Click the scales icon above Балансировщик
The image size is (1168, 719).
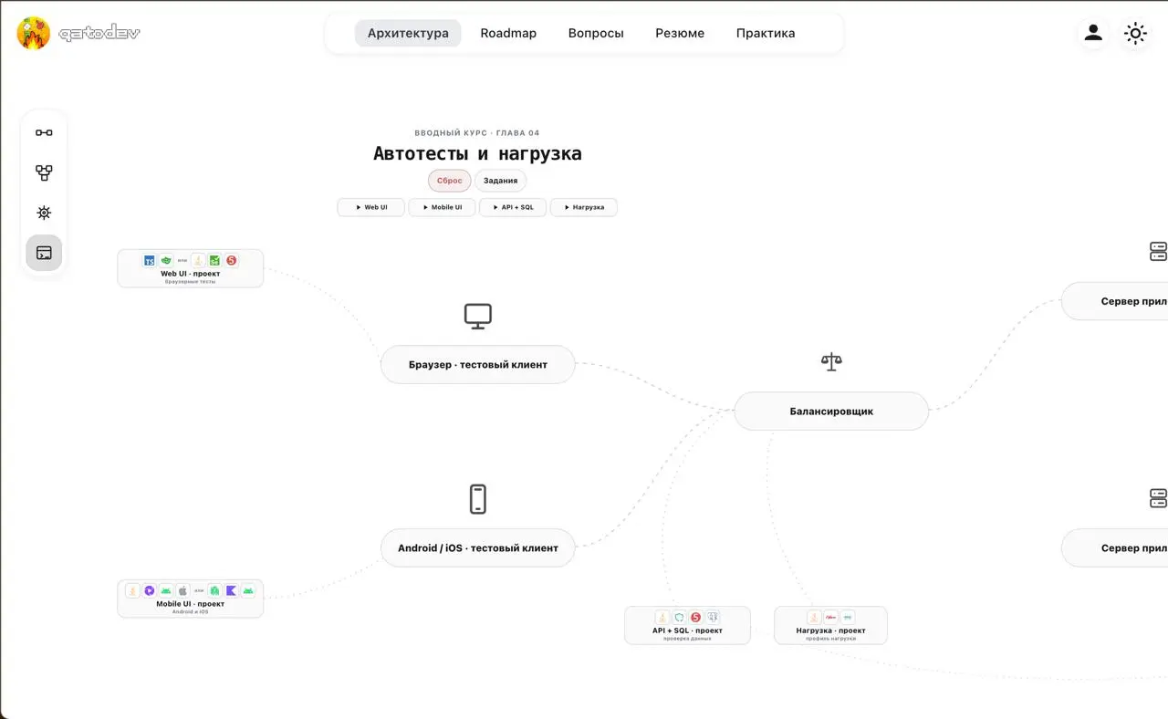click(x=831, y=362)
